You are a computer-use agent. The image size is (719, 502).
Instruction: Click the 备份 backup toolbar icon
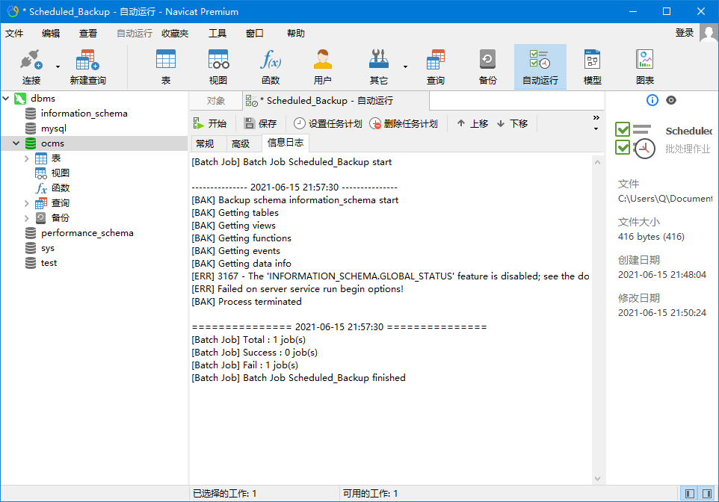click(x=487, y=66)
